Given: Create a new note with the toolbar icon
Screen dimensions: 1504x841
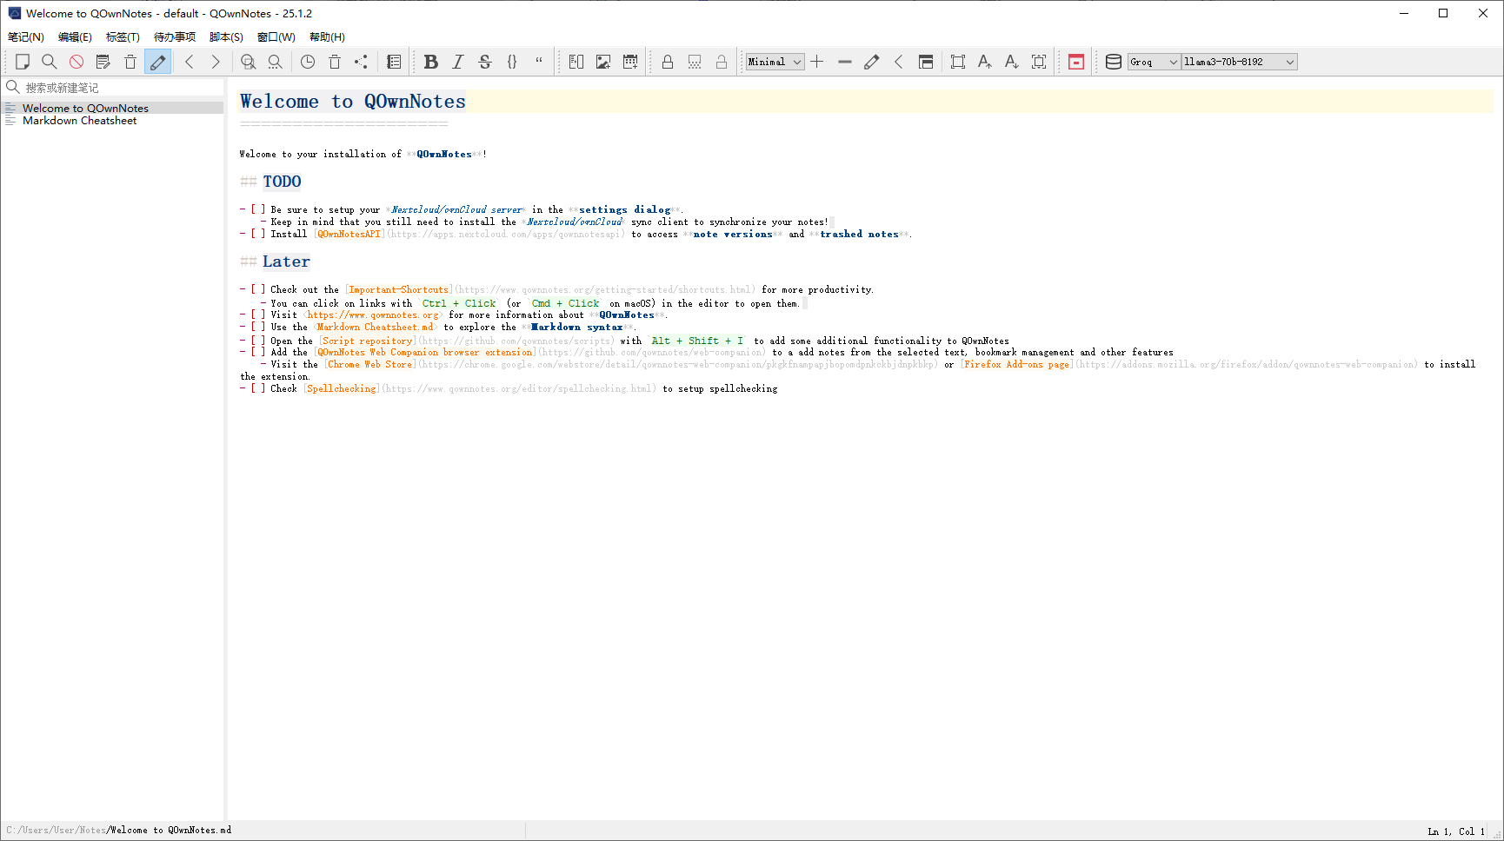Looking at the screenshot, I should (23, 62).
